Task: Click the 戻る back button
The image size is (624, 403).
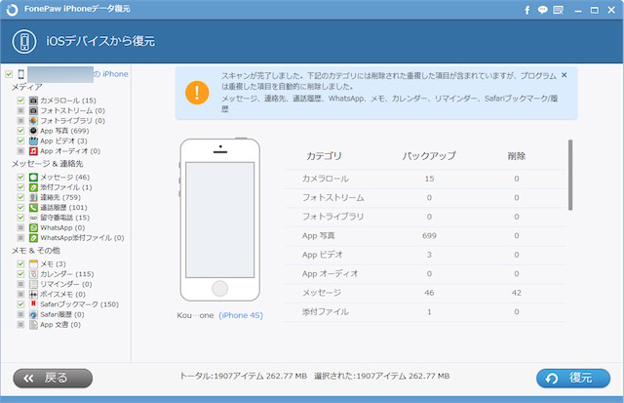Action: click(x=53, y=378)
